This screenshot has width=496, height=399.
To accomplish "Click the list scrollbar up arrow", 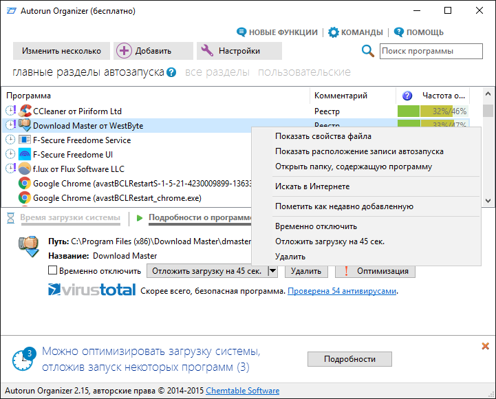I will [x=488, y=94].
